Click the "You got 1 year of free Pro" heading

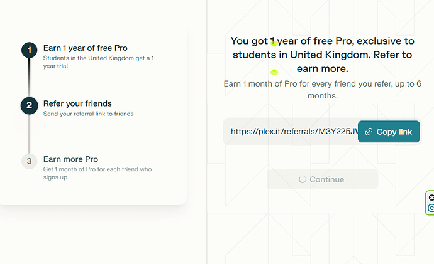coord(322,55)
